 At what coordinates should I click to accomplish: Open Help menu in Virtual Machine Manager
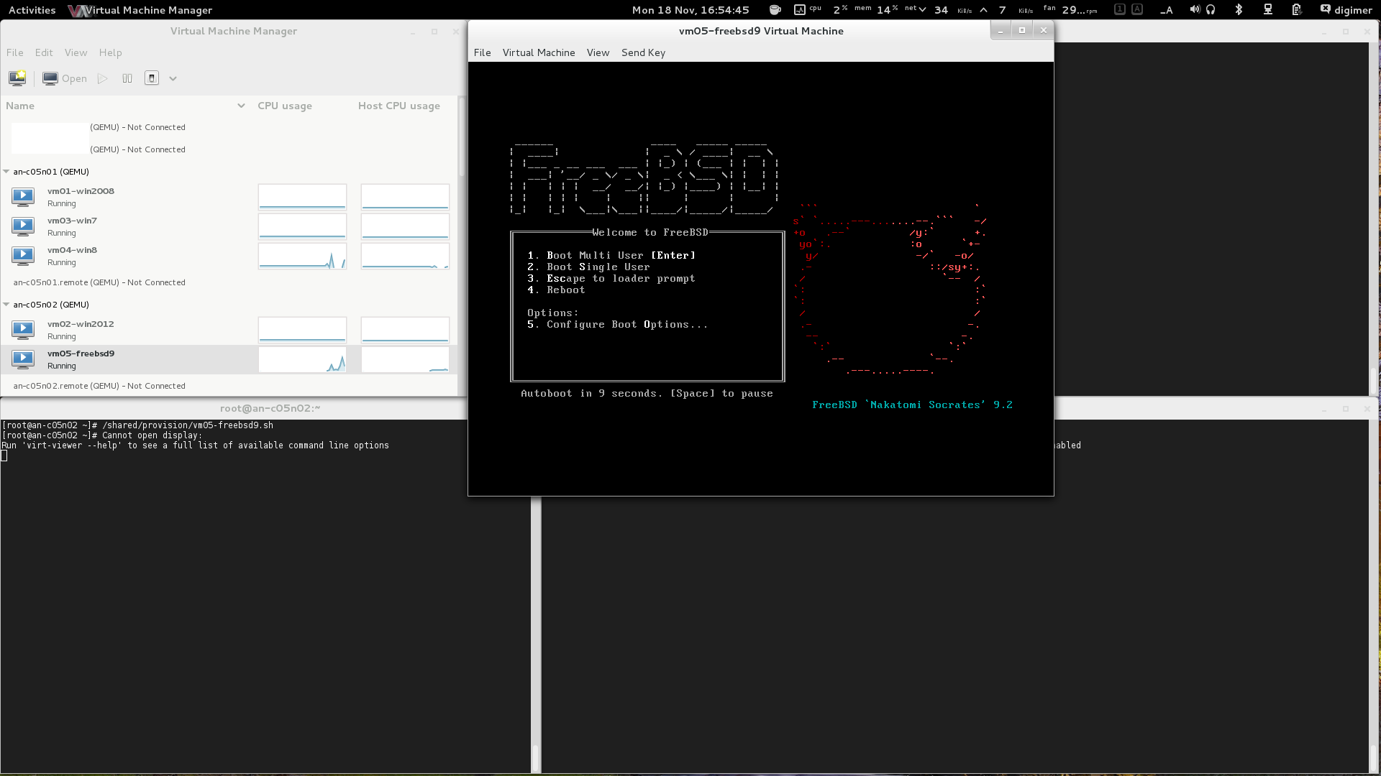point(110,52)
